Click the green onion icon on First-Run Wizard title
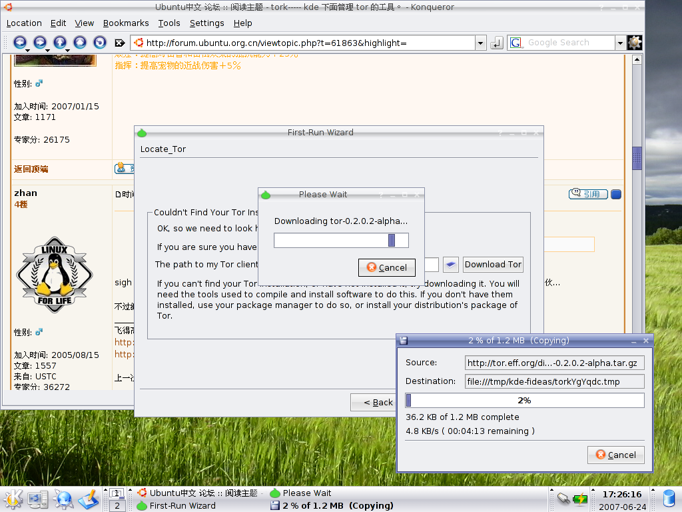Viewport: 682px width, 512px height. (x=142, y=133)
